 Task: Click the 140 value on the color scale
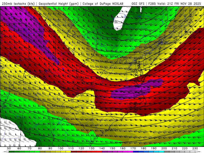pyautogui.click(x=102, y=148)
